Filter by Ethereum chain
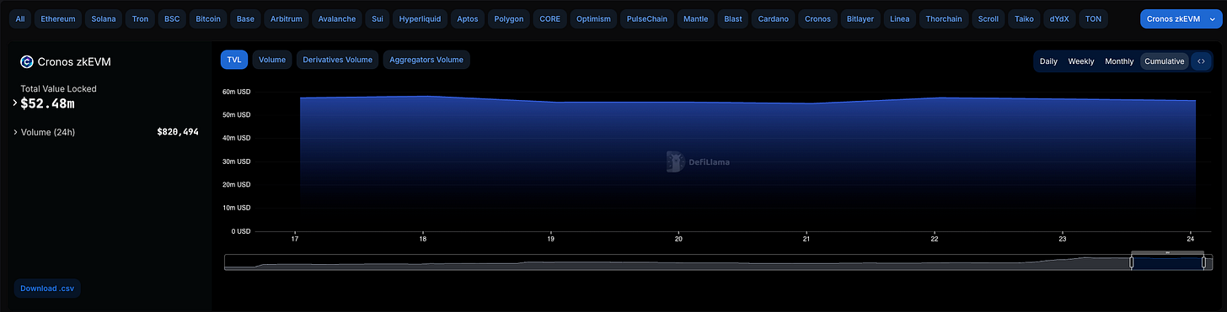 click(x=58, y=19)
